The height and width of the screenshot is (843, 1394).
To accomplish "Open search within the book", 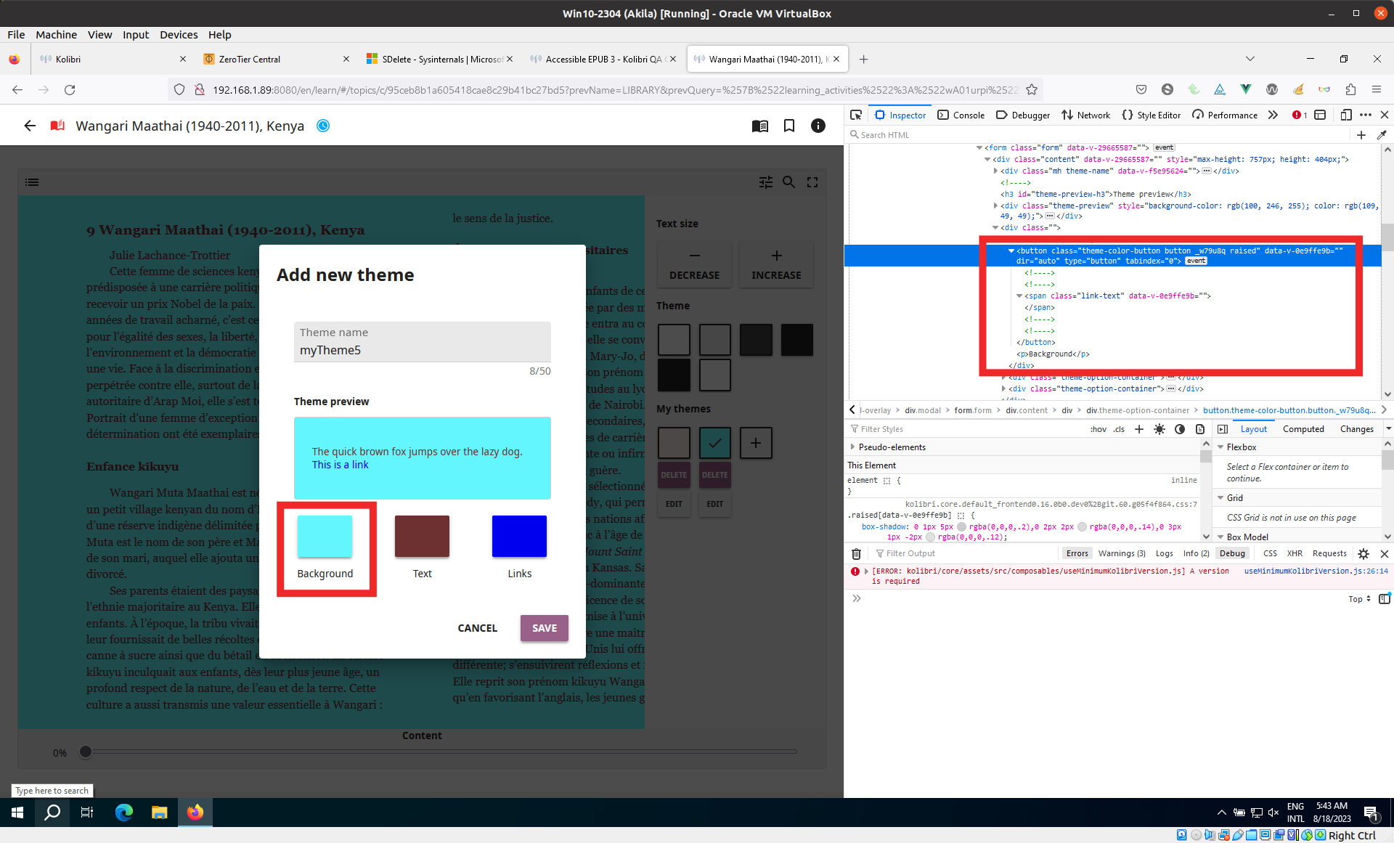I will pyautogui.click(x=789, y=182).
